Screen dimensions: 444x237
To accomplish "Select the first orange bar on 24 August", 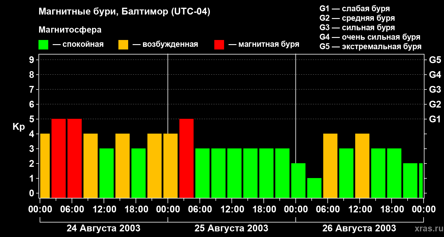I will (x=45, y=166).
